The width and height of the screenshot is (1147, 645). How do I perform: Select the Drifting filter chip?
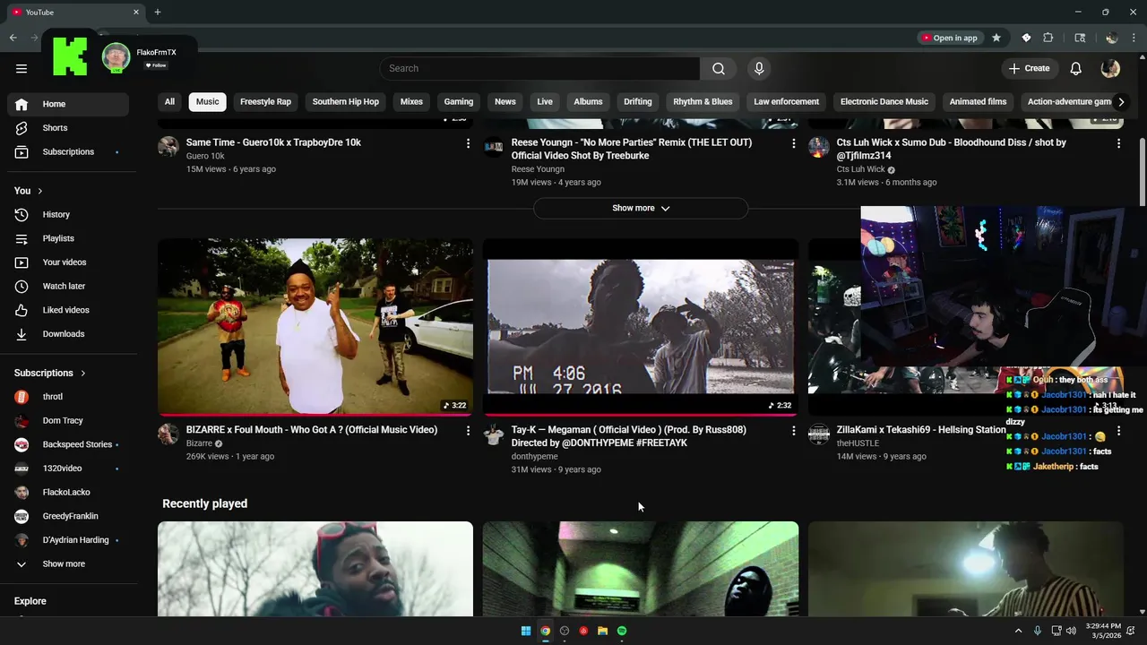638,102
